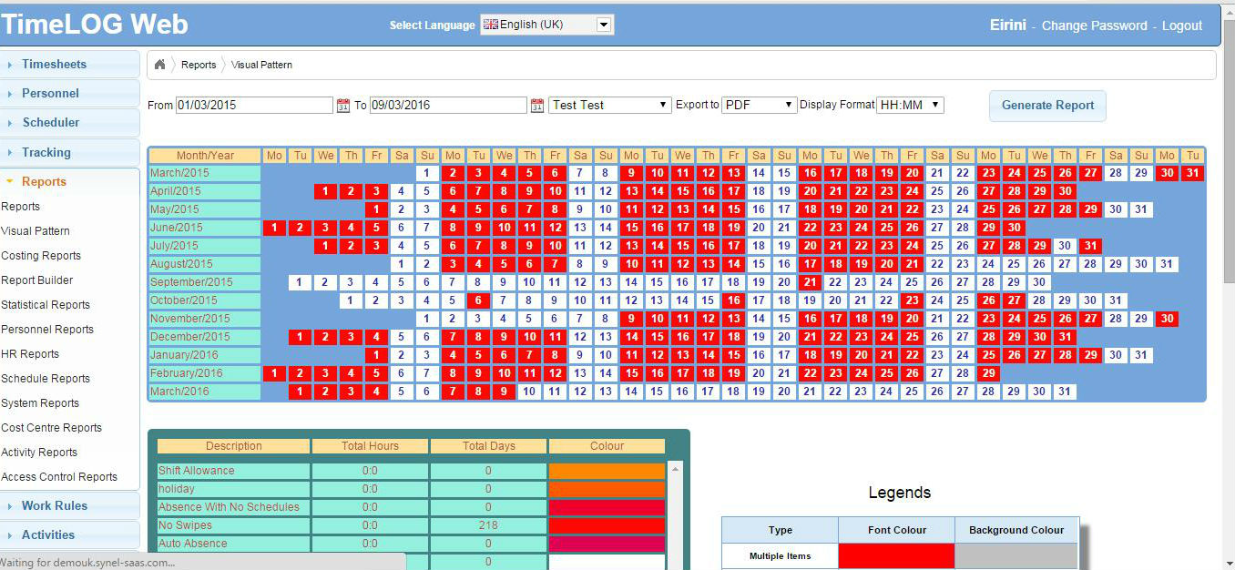The width and height of the screenshot is (1235, 570).
Task: Click the From date input field
Action: 254,106
